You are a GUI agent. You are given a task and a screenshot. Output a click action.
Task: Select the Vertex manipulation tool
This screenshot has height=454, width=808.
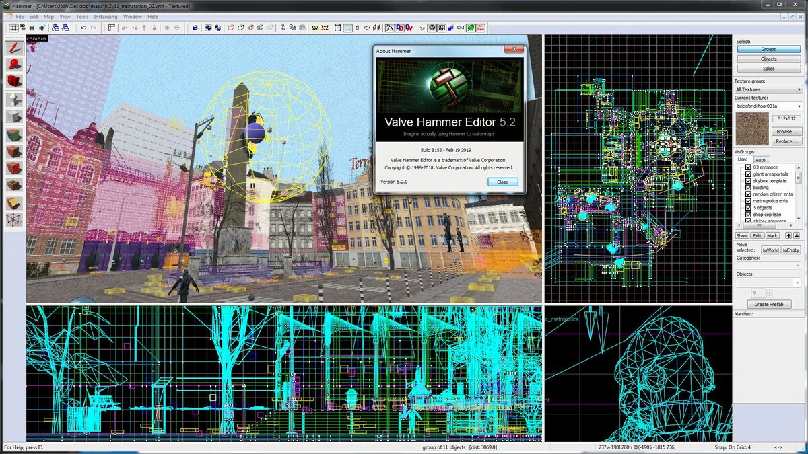tap(13, 220)
